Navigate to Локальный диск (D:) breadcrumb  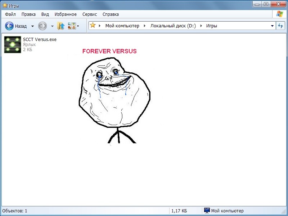click(173, 26)
